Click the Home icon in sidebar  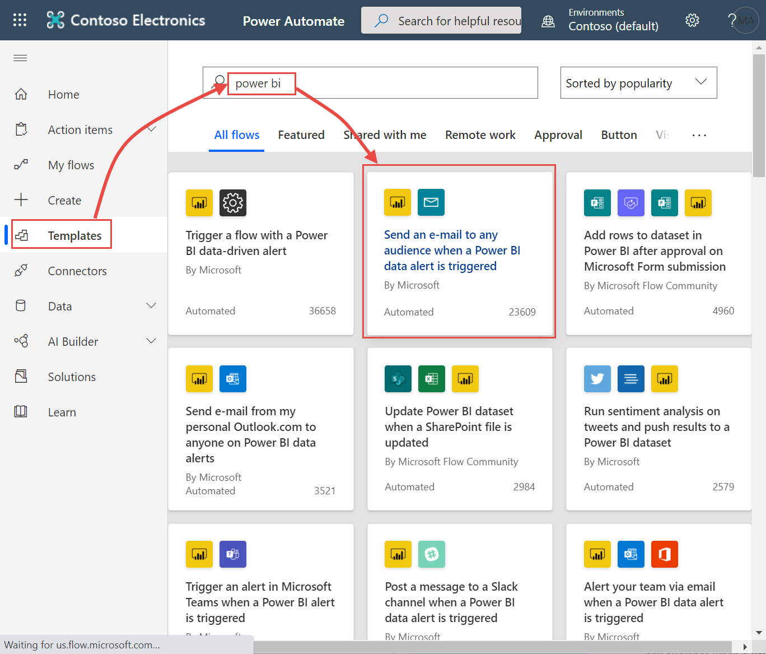(x=21, y=94)
